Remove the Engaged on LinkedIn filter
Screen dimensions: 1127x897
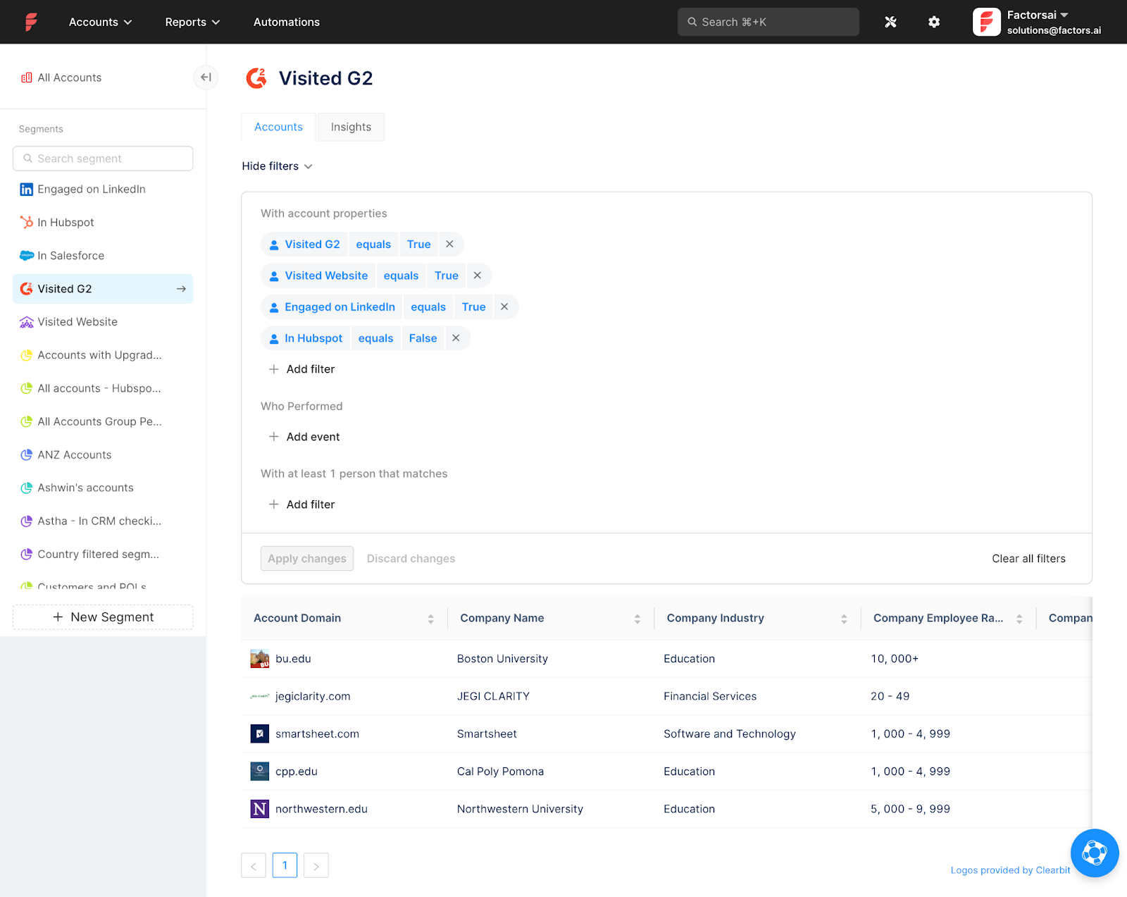tap(504, 307)
